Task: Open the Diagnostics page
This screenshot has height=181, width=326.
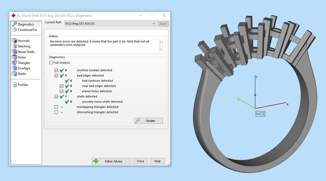Action: pos(26,24)
